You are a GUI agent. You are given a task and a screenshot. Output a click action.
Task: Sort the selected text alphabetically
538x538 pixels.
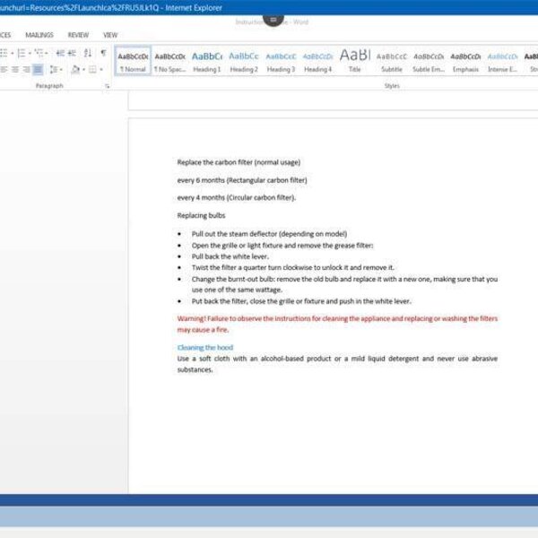point(88,53)
